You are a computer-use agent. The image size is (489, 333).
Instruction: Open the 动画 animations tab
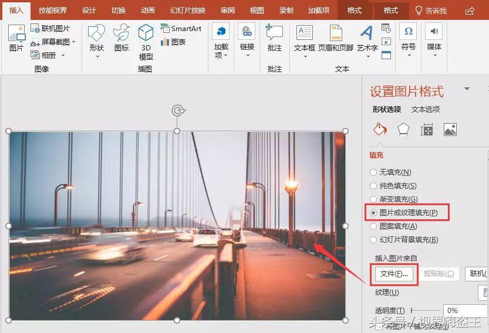click(x=148, y=11)
